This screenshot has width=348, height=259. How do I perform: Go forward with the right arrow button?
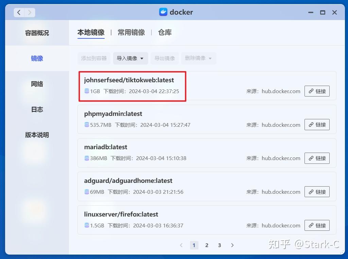30,13
